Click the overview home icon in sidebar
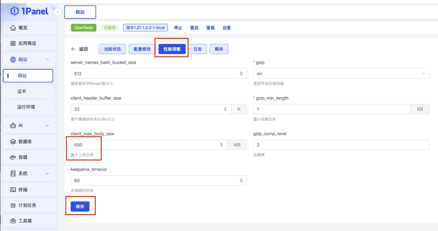438x231 pixels. pos(13,28)
